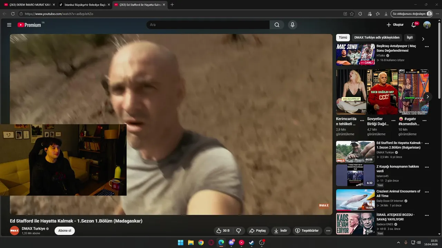The width and height of the screenshot is (442, 248).
Task: Open Windows Start menu
Action: tap(181, 242)
